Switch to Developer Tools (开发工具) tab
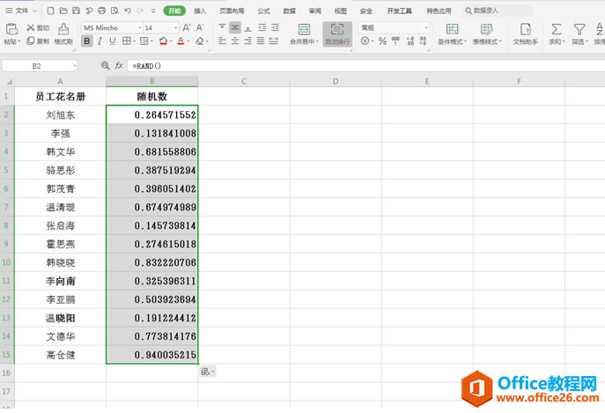Image resolution: width=605 pixels, height=413 pixels. (399, 11)
